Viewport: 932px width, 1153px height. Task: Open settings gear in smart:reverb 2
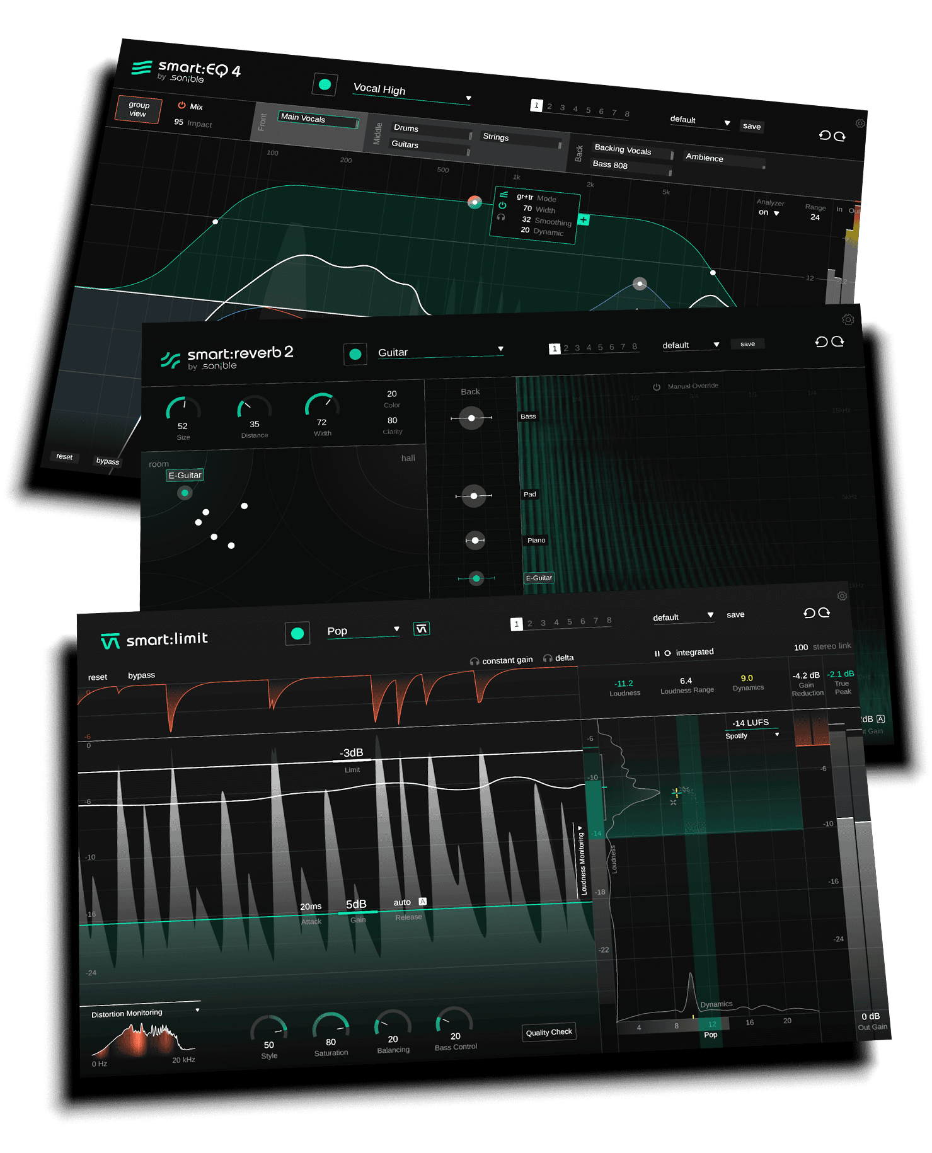click(848, 319)
